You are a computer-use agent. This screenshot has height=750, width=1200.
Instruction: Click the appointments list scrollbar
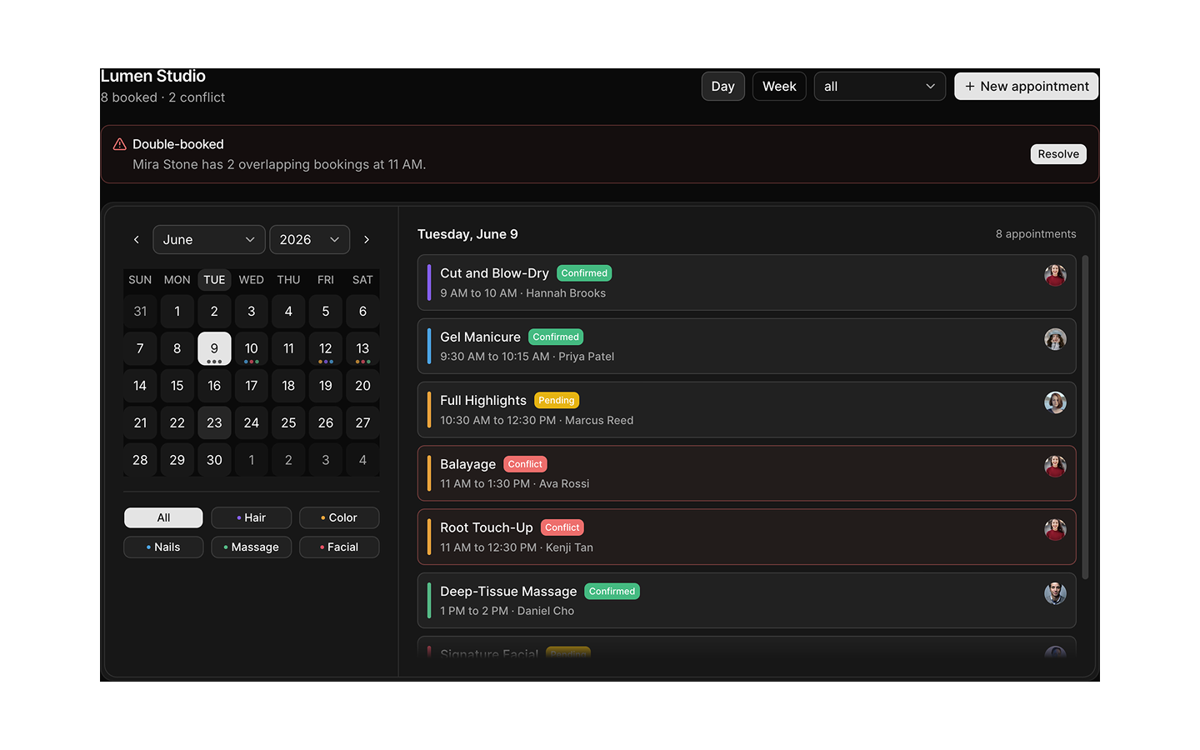pos(1085,417)
